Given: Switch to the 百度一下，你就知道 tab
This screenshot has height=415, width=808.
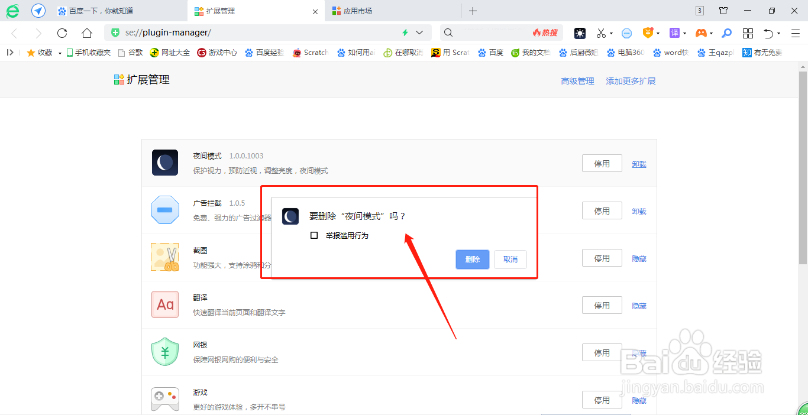Looking at the screenshot, I should click(x=118, y=11).
